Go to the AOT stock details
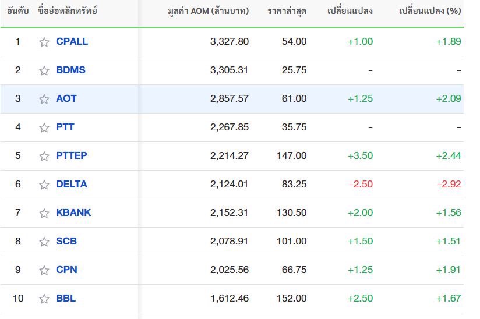This screenshot has width=480, height=319. [66, 98]
